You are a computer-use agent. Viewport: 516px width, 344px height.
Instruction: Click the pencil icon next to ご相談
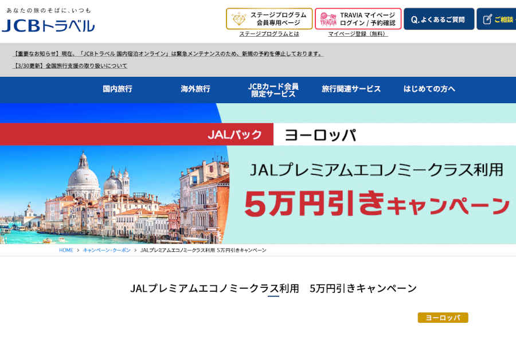tap(487, 19)
